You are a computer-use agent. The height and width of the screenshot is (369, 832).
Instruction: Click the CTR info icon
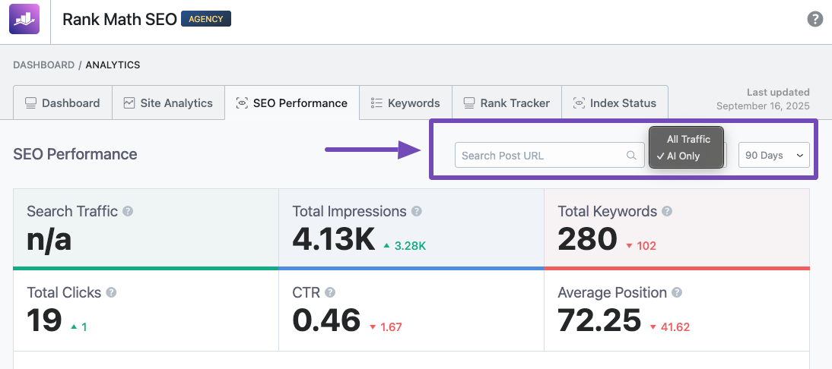pyautogui.click(x=330, y=292)
